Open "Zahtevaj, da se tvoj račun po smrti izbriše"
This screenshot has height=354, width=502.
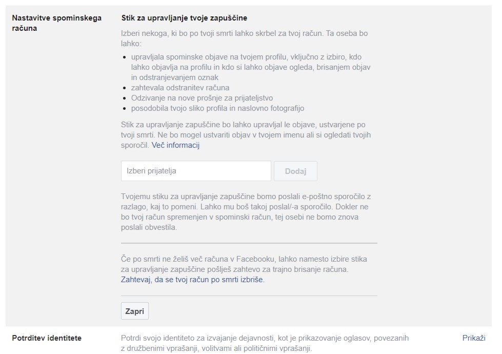pyautogui.click(x=192, y=280)
